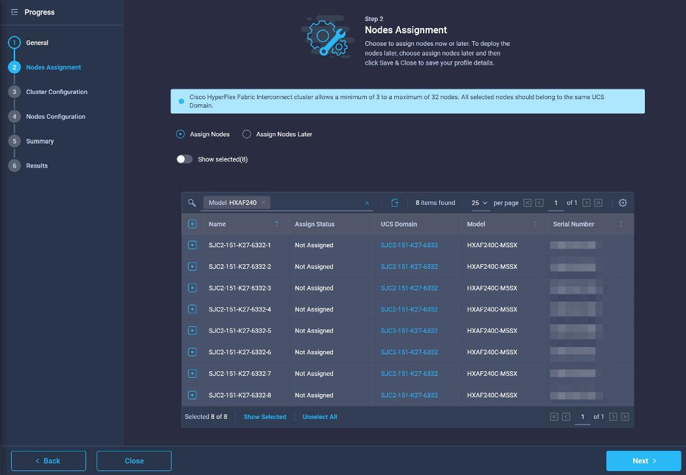Screen dimensions: 686x475
Task: Click the Back button
Action: coord(48,461)
